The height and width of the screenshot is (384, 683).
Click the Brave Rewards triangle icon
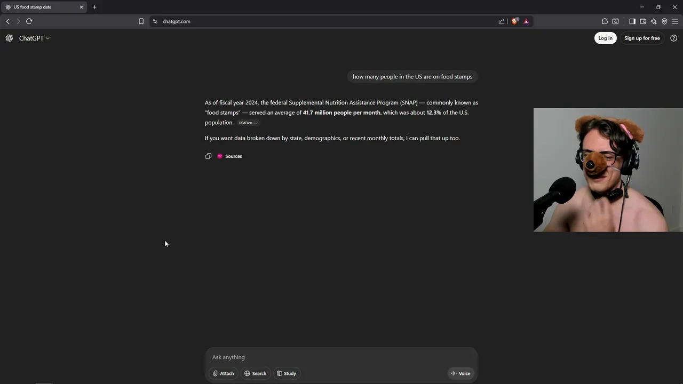tap(526, 21)
